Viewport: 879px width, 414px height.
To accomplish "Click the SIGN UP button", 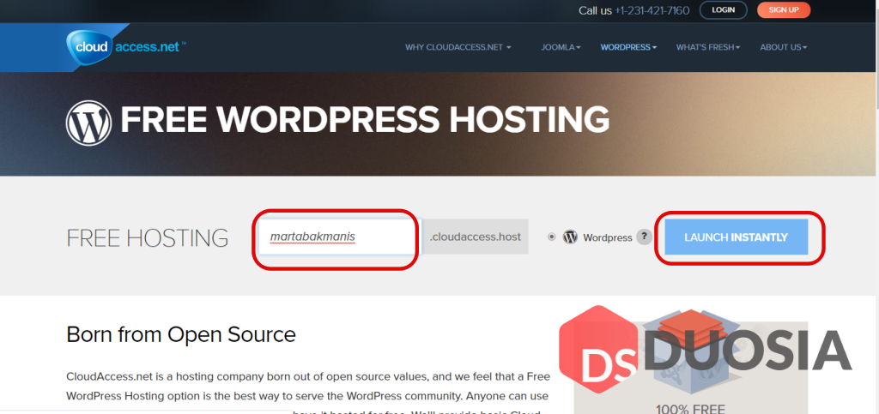I will (x=784, y=10).
